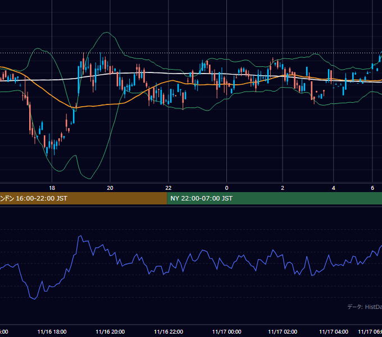Click the upper axis hour label 18

[52, 188]
